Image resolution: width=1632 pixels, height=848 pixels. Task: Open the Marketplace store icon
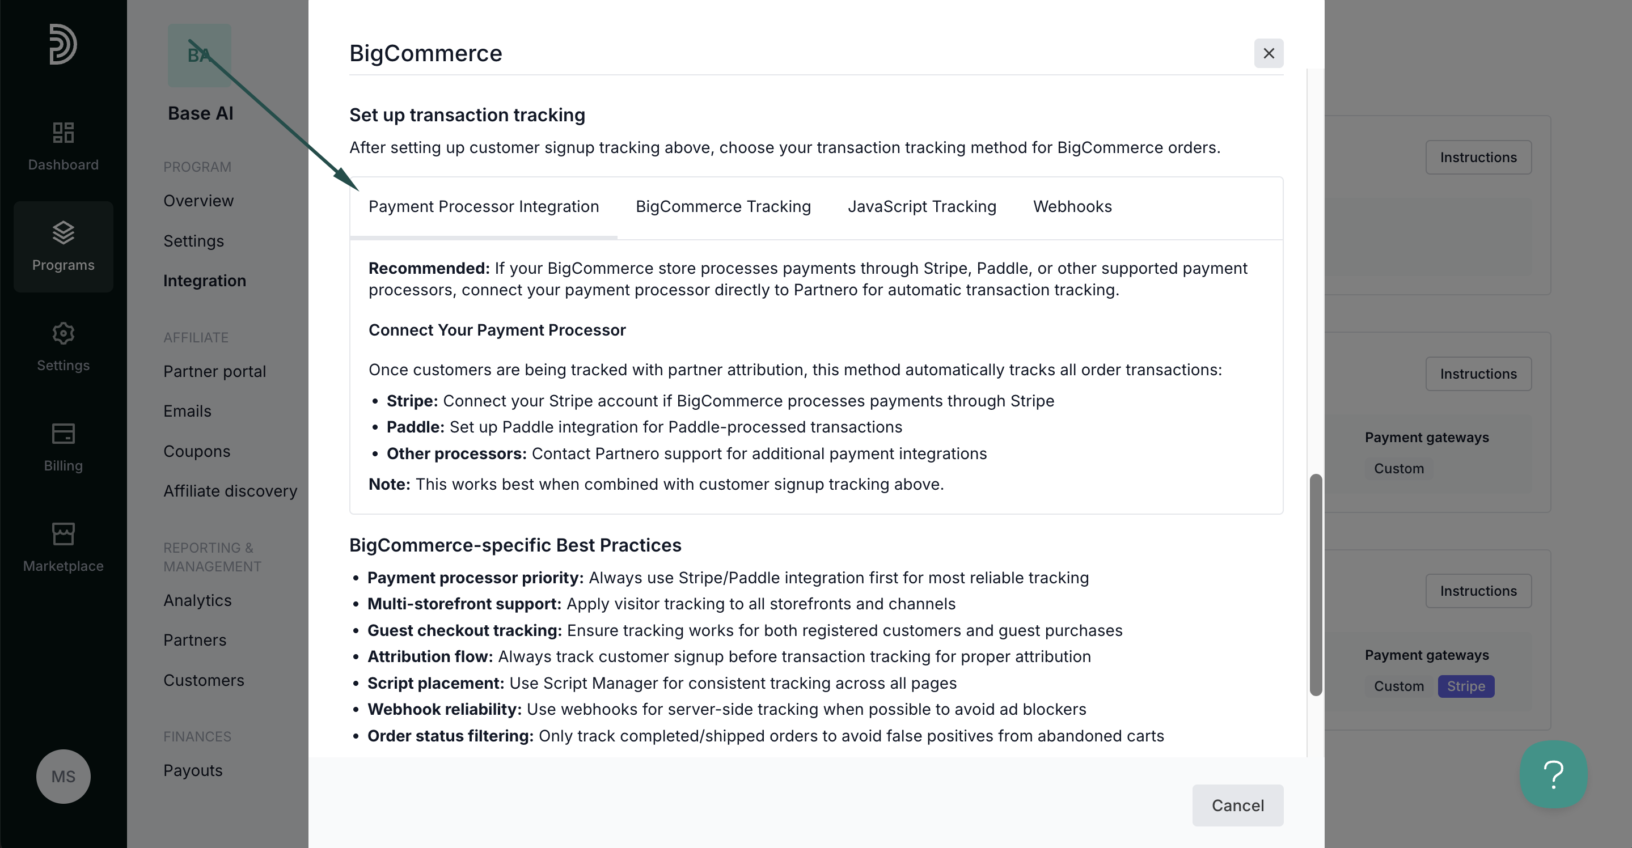tap(64, 534)
